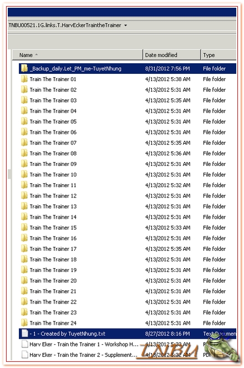The image size is (244, 368).
Task: Select the name _Backup_daily.Let_PM_me-TuyetNhung
Action: coord(75,68)
